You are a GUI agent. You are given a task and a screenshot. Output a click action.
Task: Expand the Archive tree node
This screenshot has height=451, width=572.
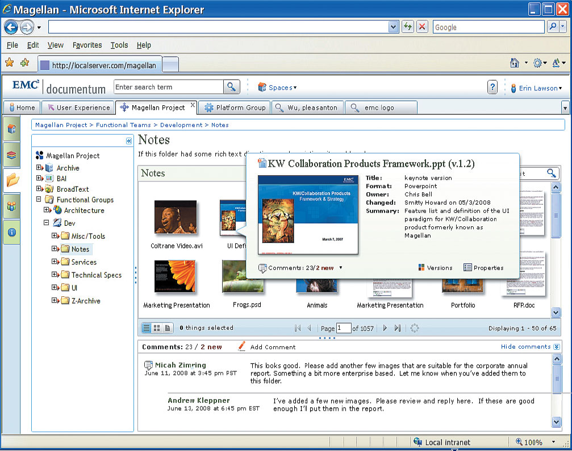point(39,168)
